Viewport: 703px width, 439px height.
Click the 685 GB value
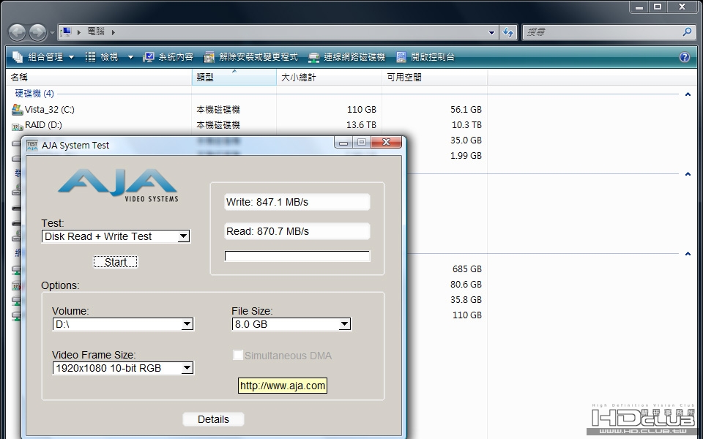(466, 269)
